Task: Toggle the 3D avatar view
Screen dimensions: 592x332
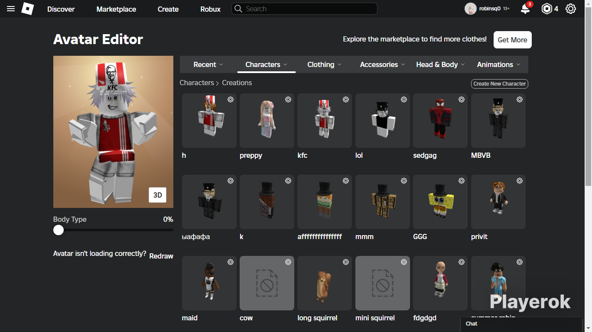Action: click(158, 195)
